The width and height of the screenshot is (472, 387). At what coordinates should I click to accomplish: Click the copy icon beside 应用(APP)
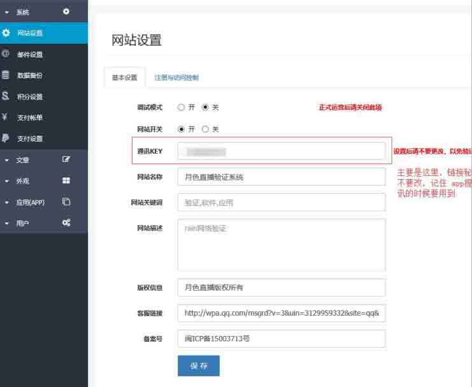coord(66,201)
